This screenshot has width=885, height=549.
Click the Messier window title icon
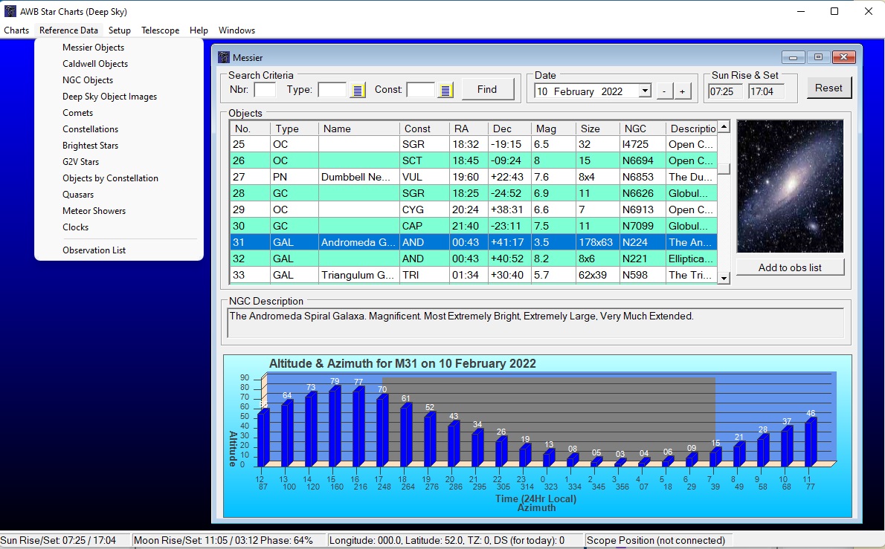[x=224, y=57]
